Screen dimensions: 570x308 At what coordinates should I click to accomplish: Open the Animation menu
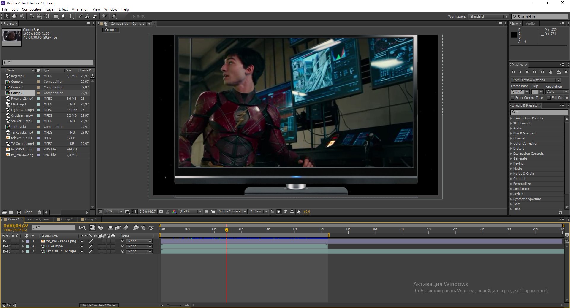pyautogui.click(x=80, y=9)
